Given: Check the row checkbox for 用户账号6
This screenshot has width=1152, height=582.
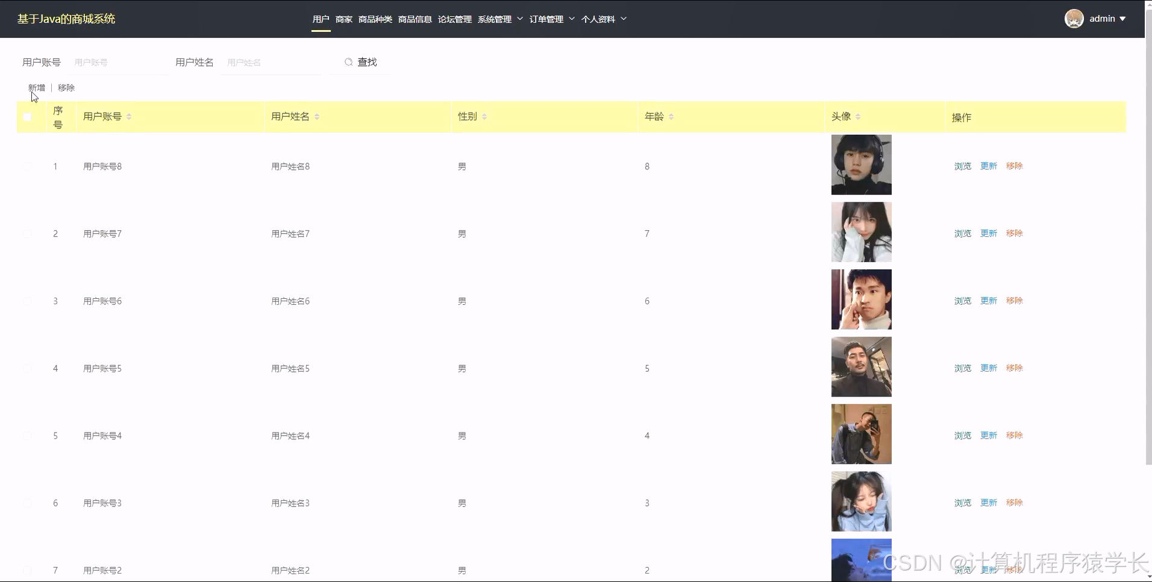Looking at the screenshot, I should (x=27, y=301).
